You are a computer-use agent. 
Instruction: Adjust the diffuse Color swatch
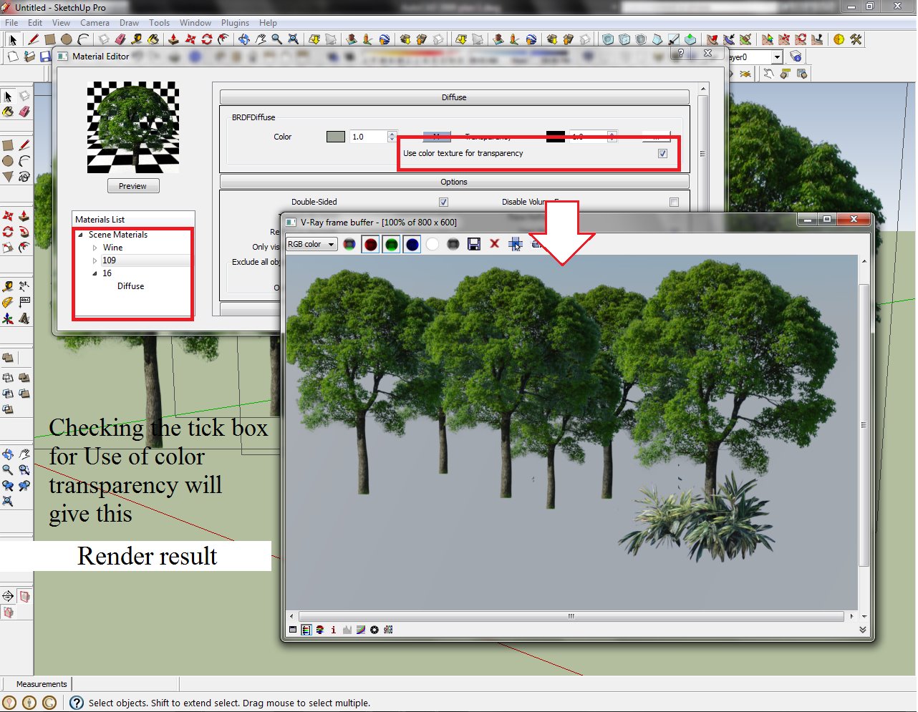[x=335, y=136]
